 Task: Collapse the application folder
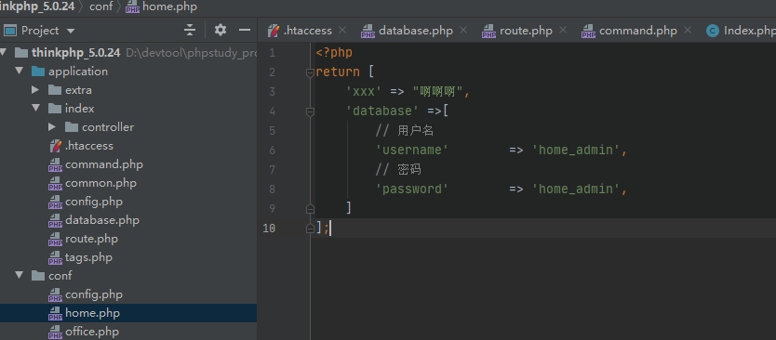tap(20, 72)
